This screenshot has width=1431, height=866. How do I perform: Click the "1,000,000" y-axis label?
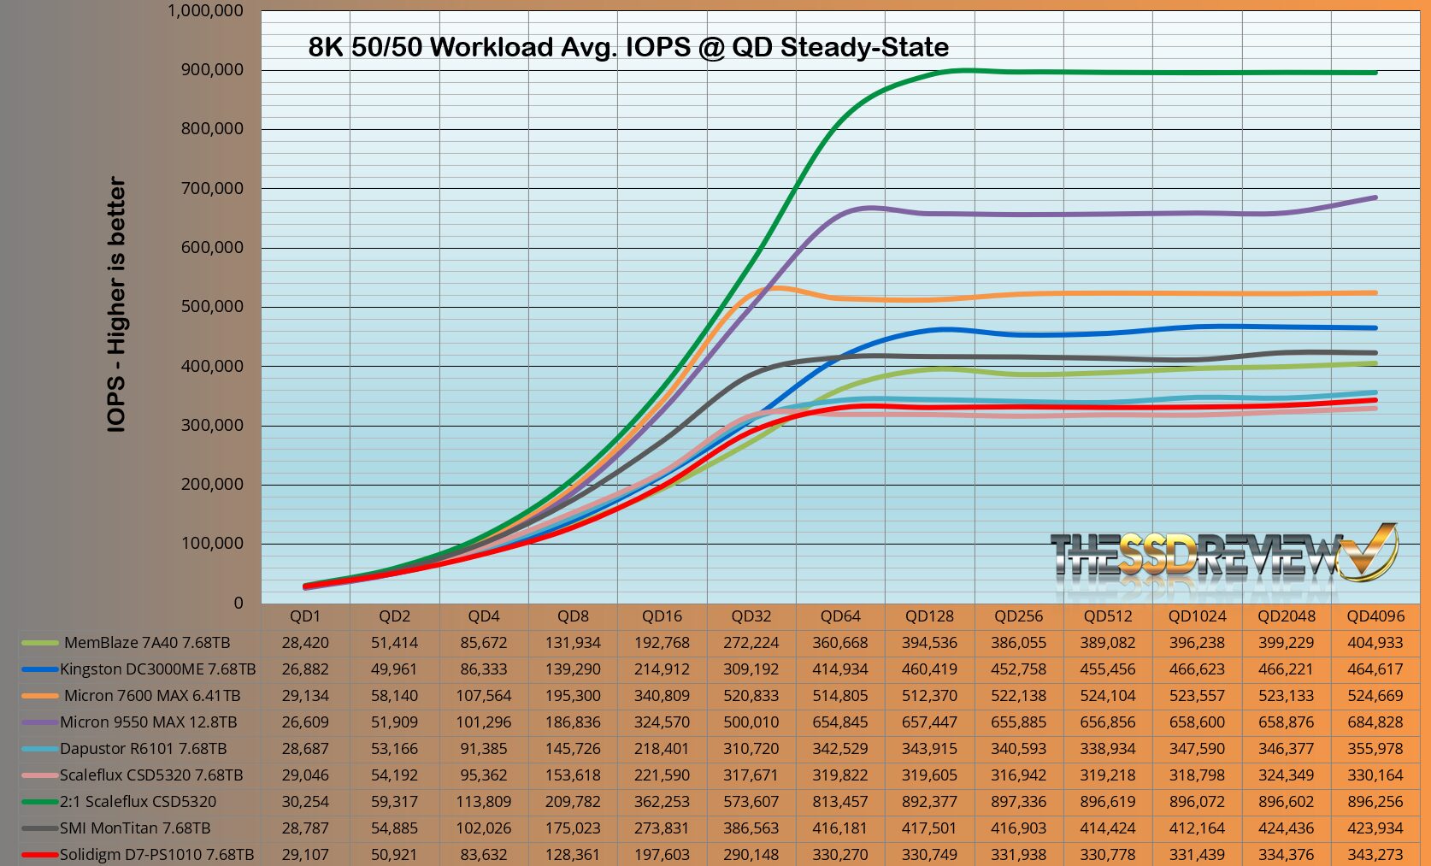(205, 11)
